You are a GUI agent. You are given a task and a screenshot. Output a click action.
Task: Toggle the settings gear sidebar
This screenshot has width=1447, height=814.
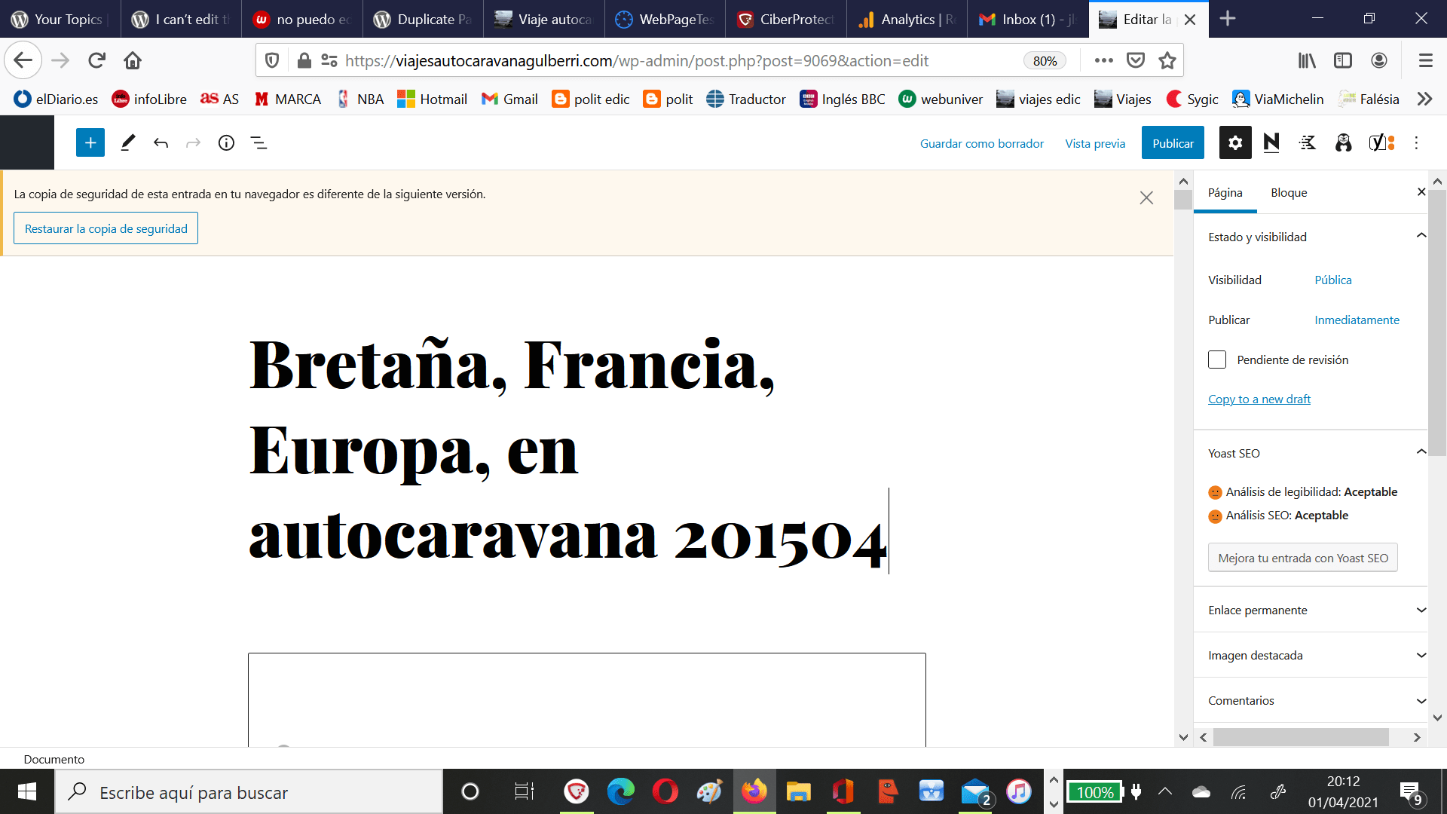click(1235, 142)
